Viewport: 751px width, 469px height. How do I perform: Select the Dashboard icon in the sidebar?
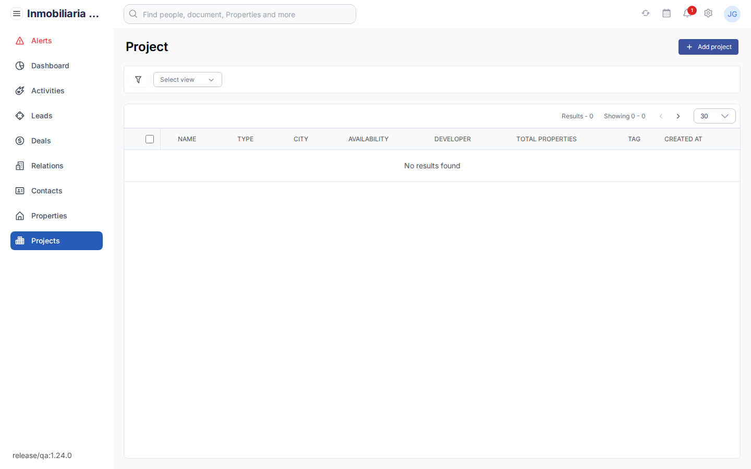(x=19, y=66)
